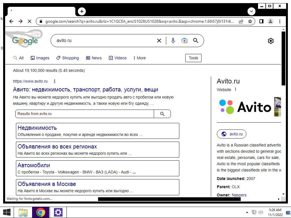Open the search Tools button

[x=193, y=58]
